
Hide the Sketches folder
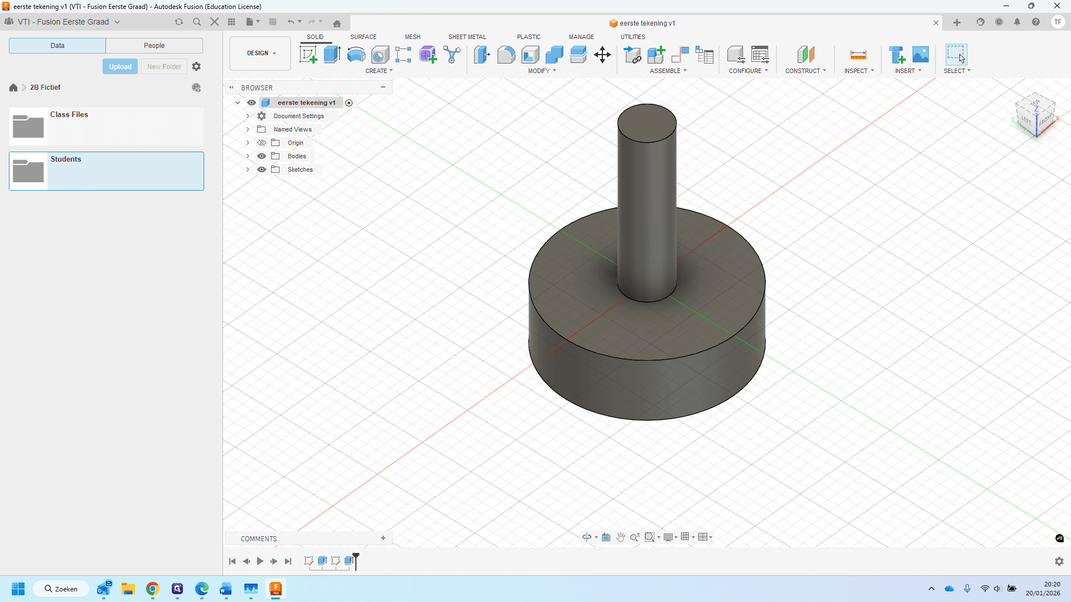[262, 169]
